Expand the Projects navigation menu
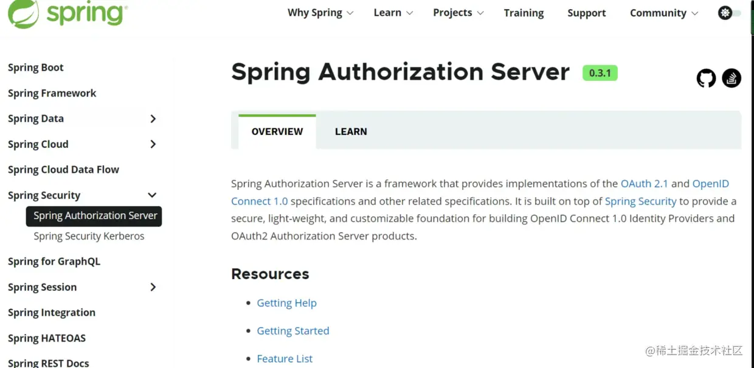The width and height of the screenshot is (754, 368). pos(458,13)
